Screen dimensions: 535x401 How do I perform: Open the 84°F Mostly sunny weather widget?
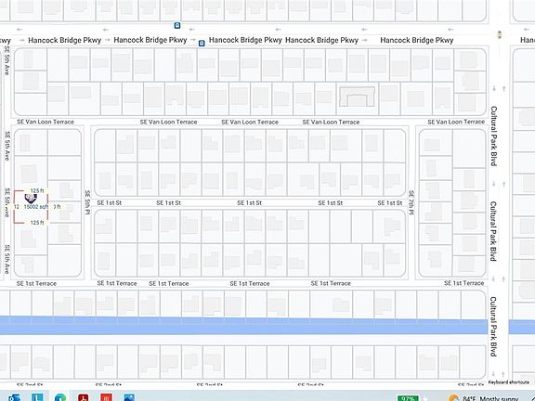[483, 398]
